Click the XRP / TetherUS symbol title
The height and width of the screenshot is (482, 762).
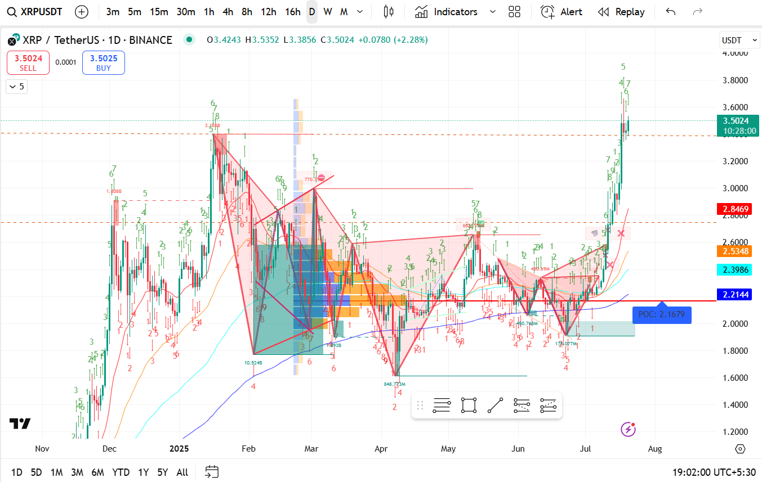[x=97, y=40]
